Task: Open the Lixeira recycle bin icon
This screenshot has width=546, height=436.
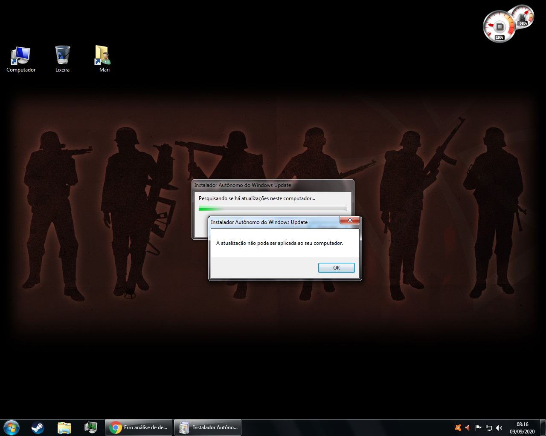Action: (62, 59)
